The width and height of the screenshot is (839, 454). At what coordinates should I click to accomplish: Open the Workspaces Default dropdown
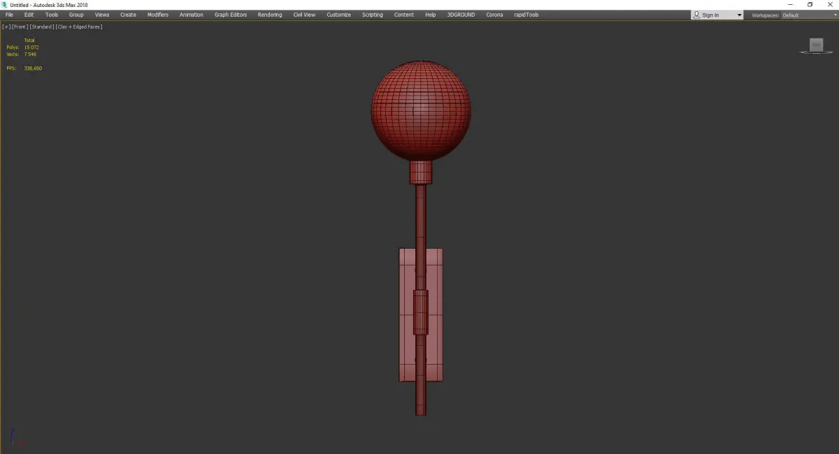click(809, 15)
